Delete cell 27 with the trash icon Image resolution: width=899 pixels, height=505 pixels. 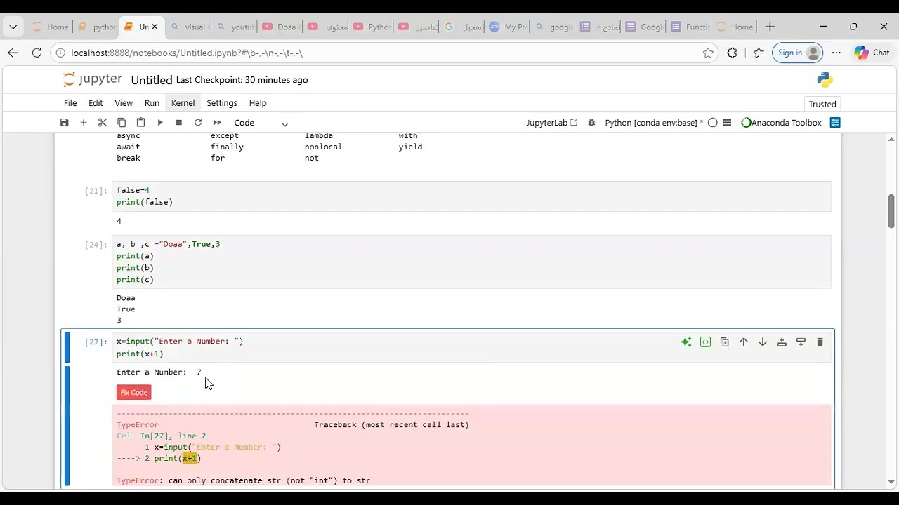820,342
